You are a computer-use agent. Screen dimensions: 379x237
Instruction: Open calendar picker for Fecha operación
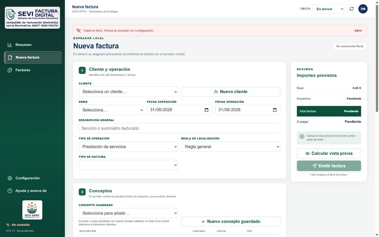point(275,110)
